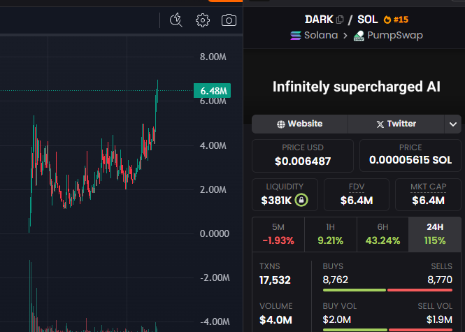Click the SOL quote token label
This screenshot has width=465, height=332.
(x=367, y=20)
